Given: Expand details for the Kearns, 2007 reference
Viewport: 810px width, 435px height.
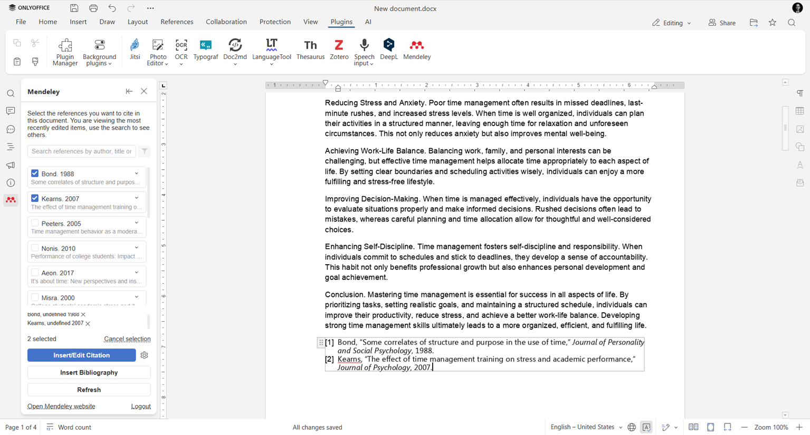Looking at the screenshot, I should [137, 198].
